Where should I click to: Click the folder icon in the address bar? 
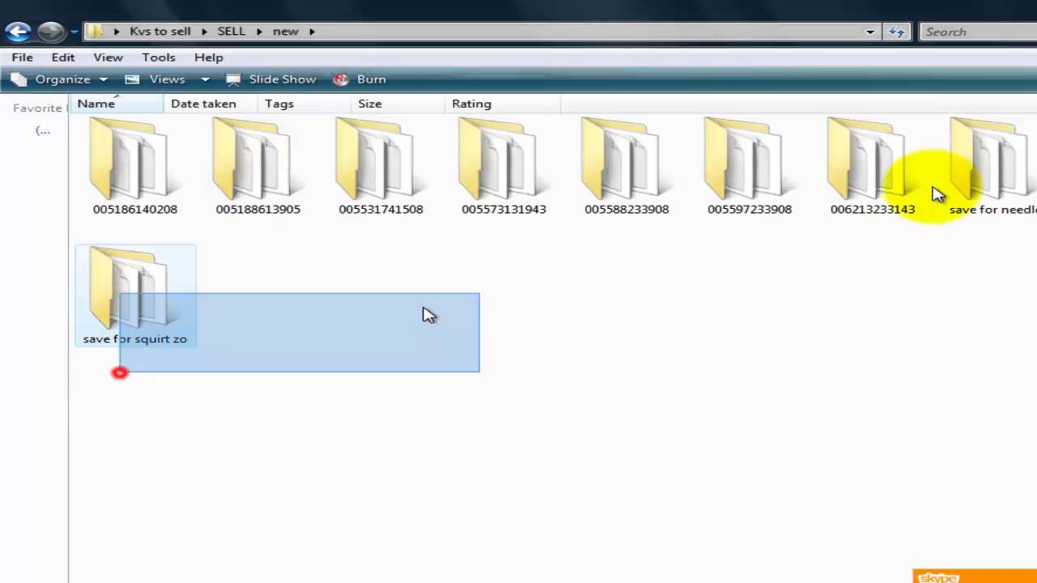pos(96,32)
